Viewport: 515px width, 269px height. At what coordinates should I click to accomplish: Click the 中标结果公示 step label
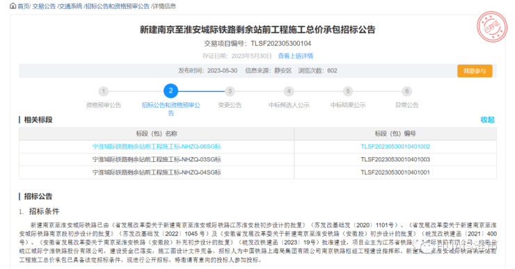348,105
